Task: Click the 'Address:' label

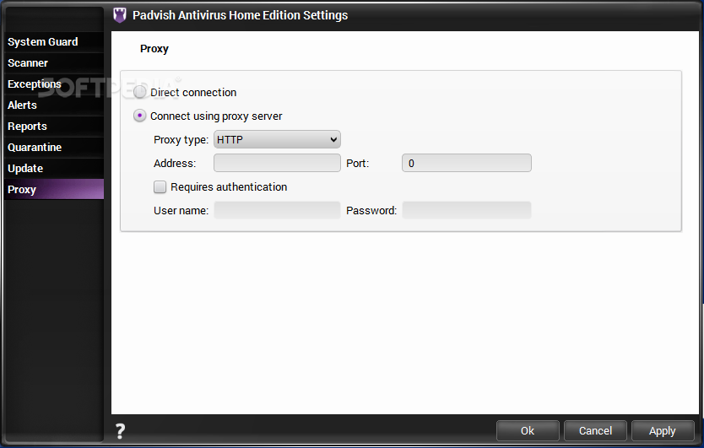Action: pyautogui.click(x=175, y=164)
